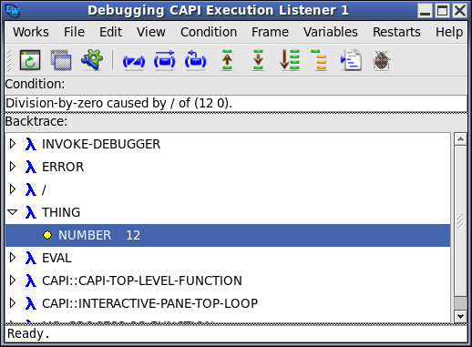Expand the CAPI::CAPI-TOP-LEVEL-FUNCTION frame
This screenshot has width=472, height=347.
tap(13, 281)
